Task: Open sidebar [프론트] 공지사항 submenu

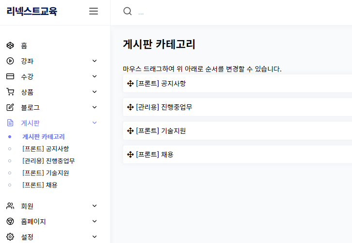Action: pos(46,149)
